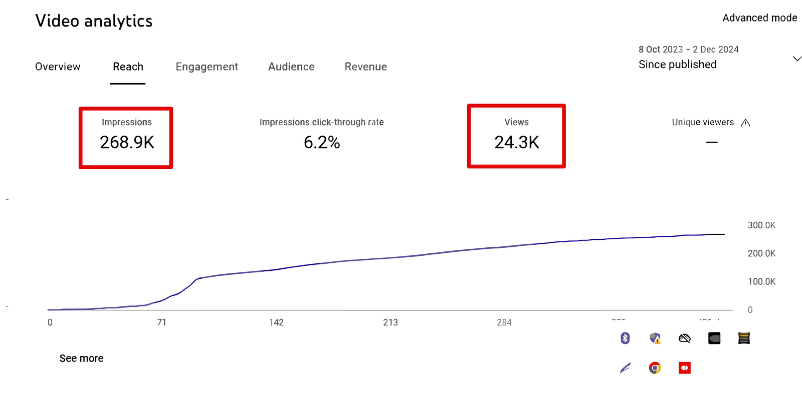Click the 200.0K y-axis label

click(761, 253)
